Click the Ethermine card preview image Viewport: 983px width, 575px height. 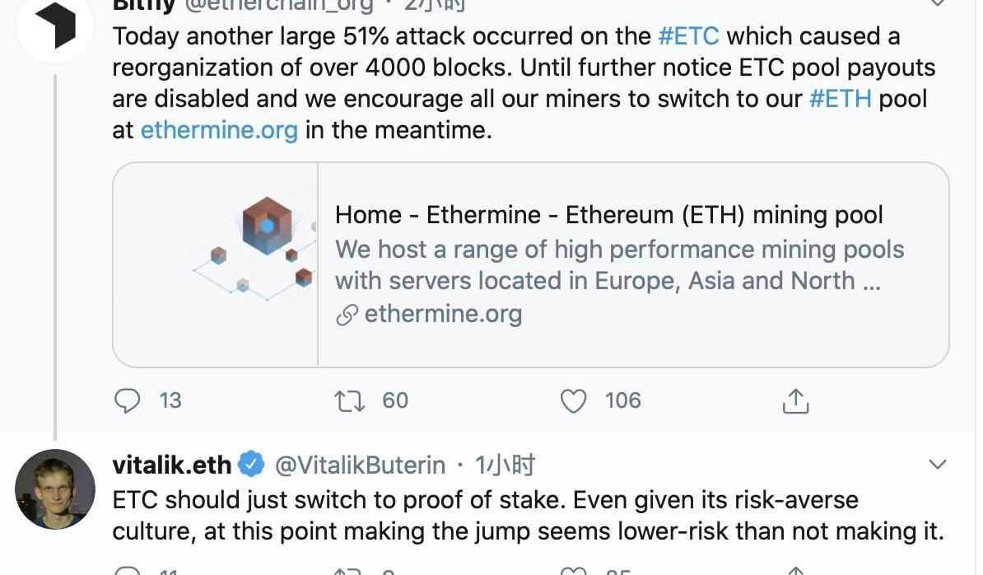[x=216, y=264]
